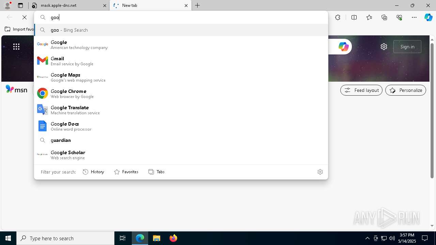Click the msn logo
This screenshot has width=436, height=245.
(16, 89)
